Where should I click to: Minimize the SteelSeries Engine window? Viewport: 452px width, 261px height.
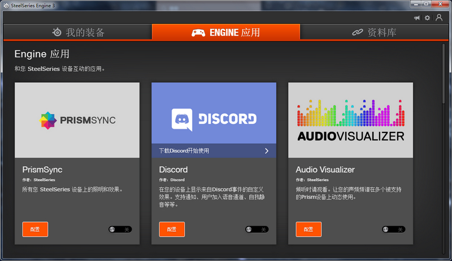(x=416, y=4)
